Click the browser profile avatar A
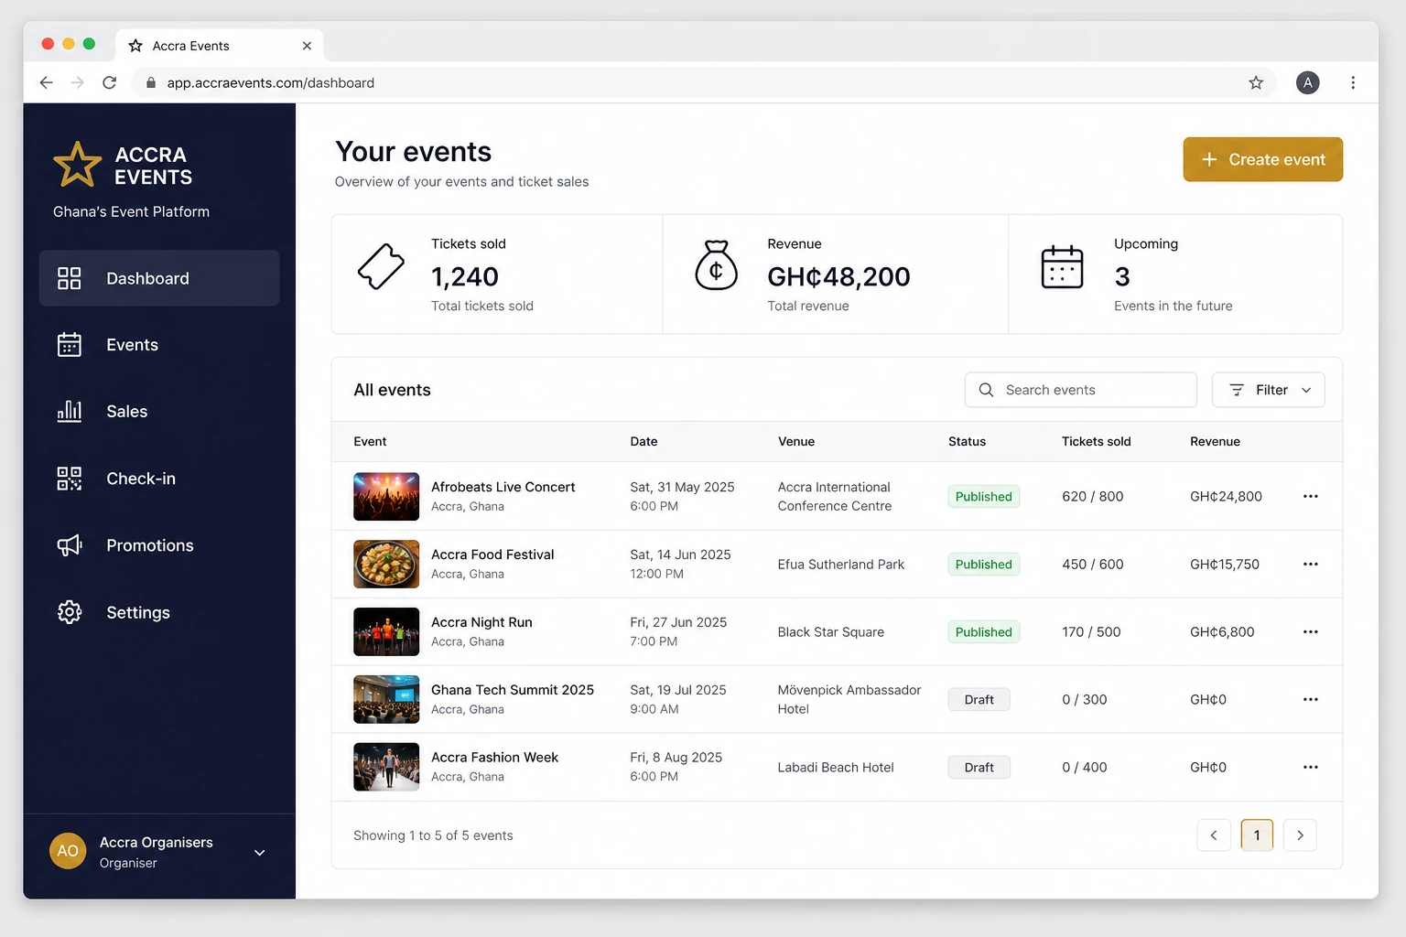This screenshot has height=937, width=1406. tap(1308, 82)
